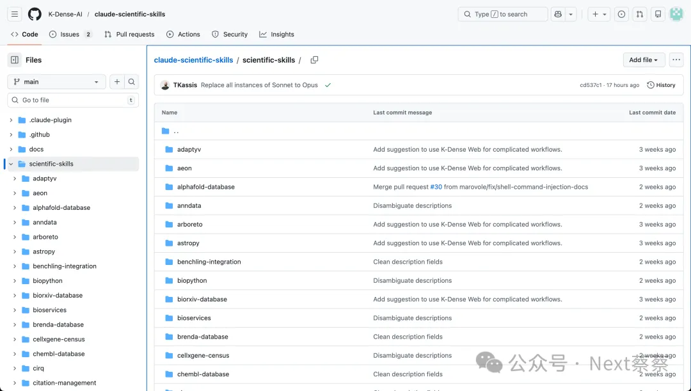Switch to the Issues tab
Image resolution: width=691 pixels, height=391 pixels.
point(70,35)
